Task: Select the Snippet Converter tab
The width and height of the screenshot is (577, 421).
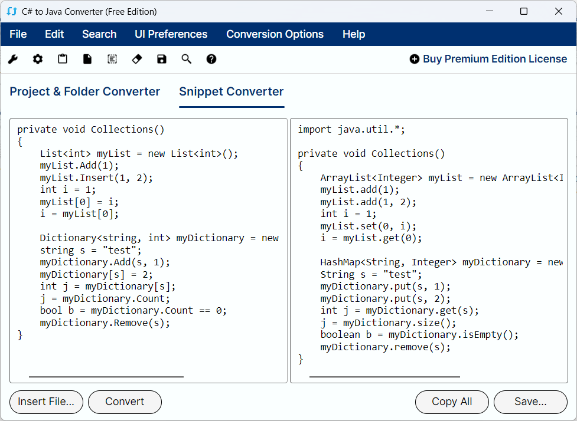Action: click(x=232, y=91)
